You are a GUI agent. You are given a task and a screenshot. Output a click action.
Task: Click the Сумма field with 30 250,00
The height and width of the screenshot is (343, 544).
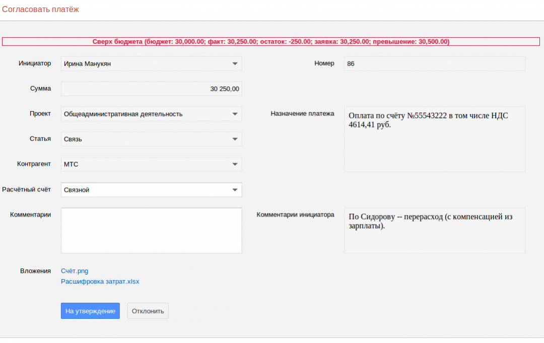point(151,89)
